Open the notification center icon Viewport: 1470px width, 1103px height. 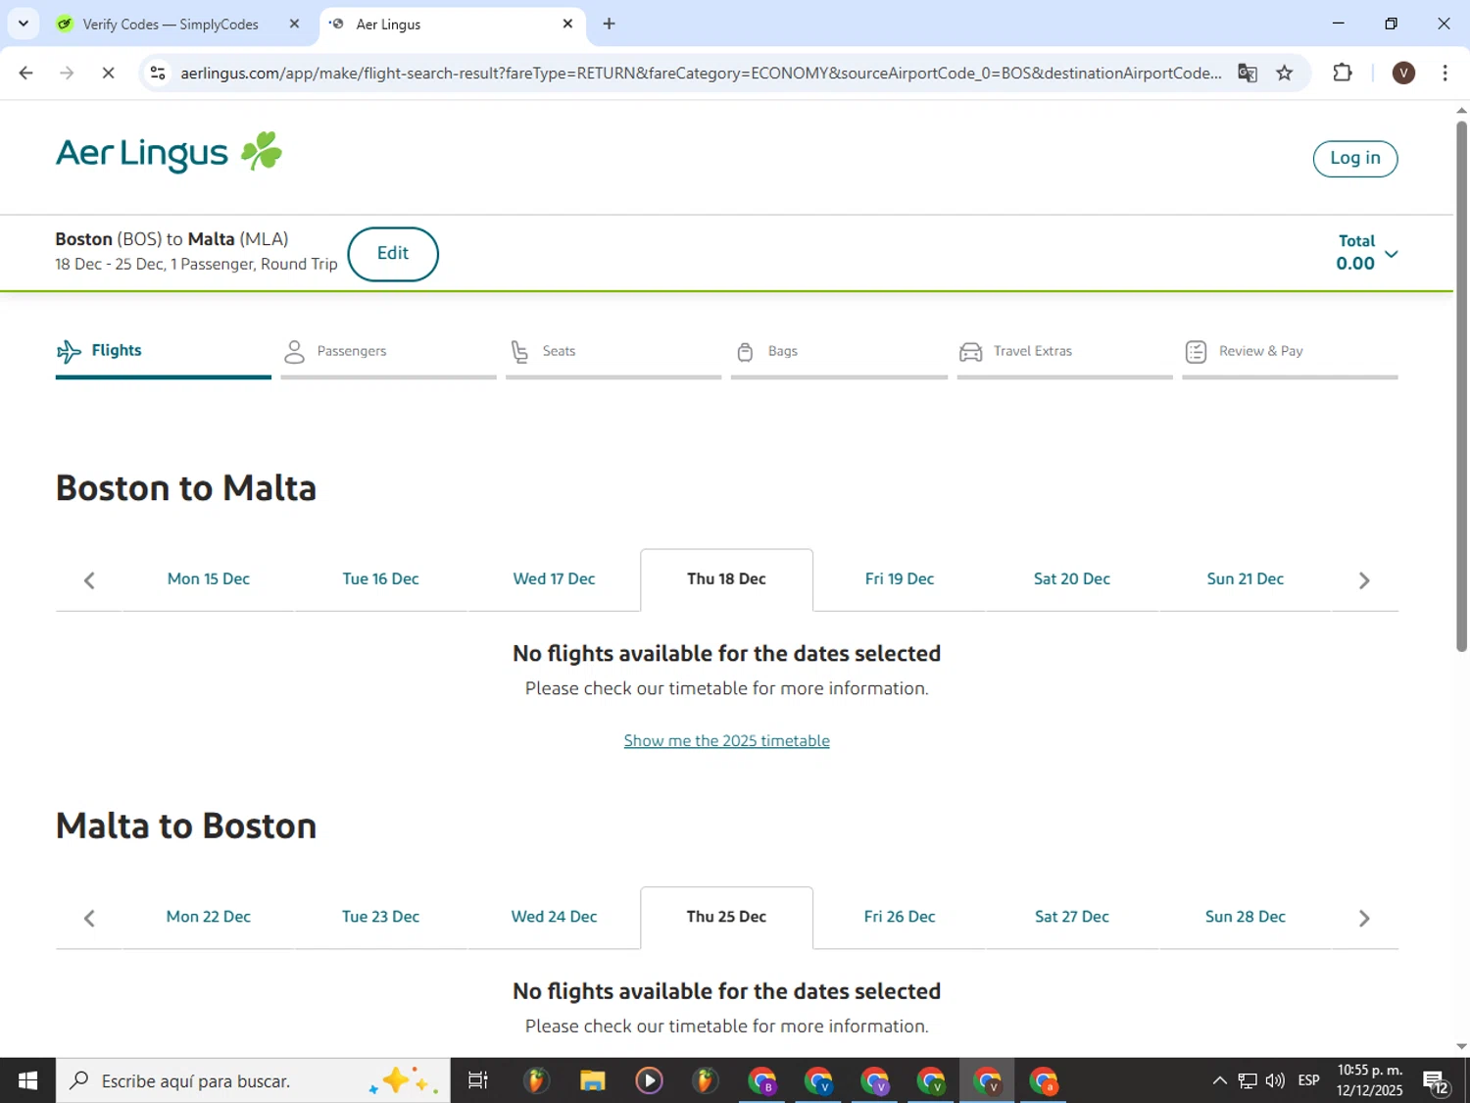coord(1437,1081)
